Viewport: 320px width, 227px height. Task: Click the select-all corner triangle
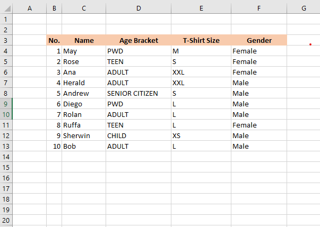tap(5, 8)
